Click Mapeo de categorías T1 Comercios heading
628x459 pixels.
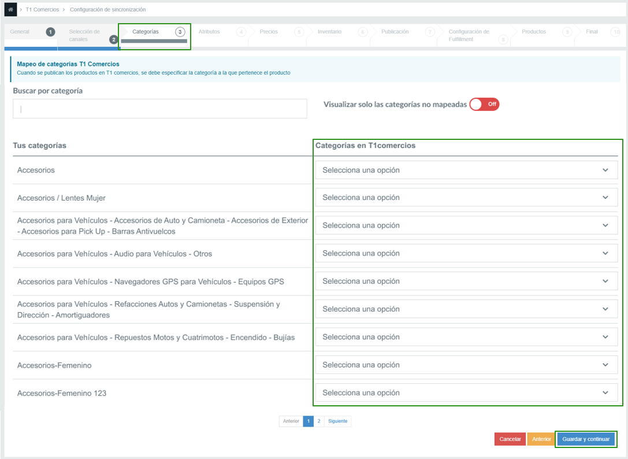coord(68,64)
